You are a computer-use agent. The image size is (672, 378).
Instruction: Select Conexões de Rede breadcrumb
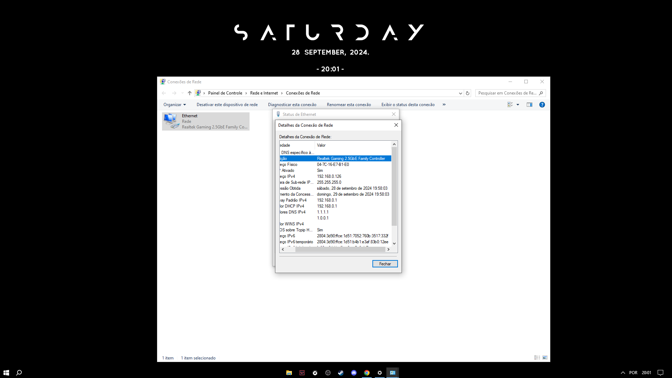[303, 93]
